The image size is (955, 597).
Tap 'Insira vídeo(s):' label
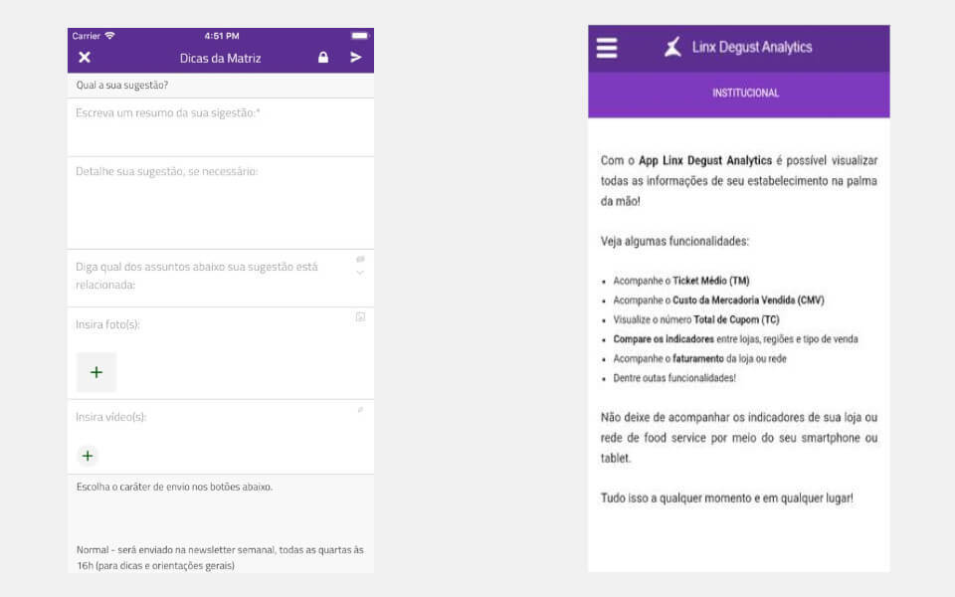(x=110, y=417)
